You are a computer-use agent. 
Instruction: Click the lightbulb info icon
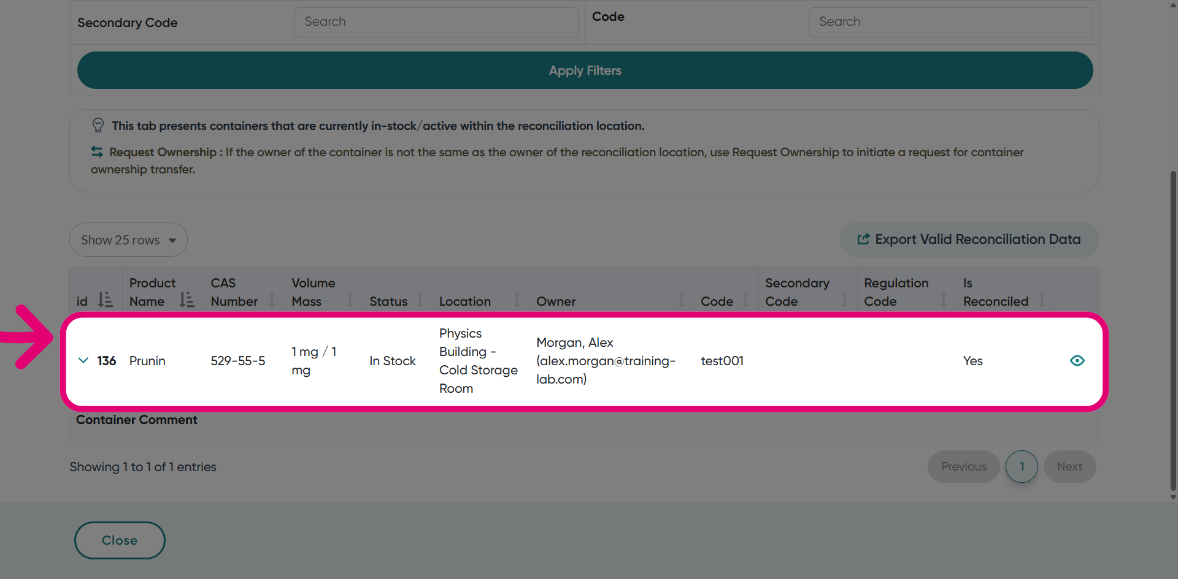point(98,125)
